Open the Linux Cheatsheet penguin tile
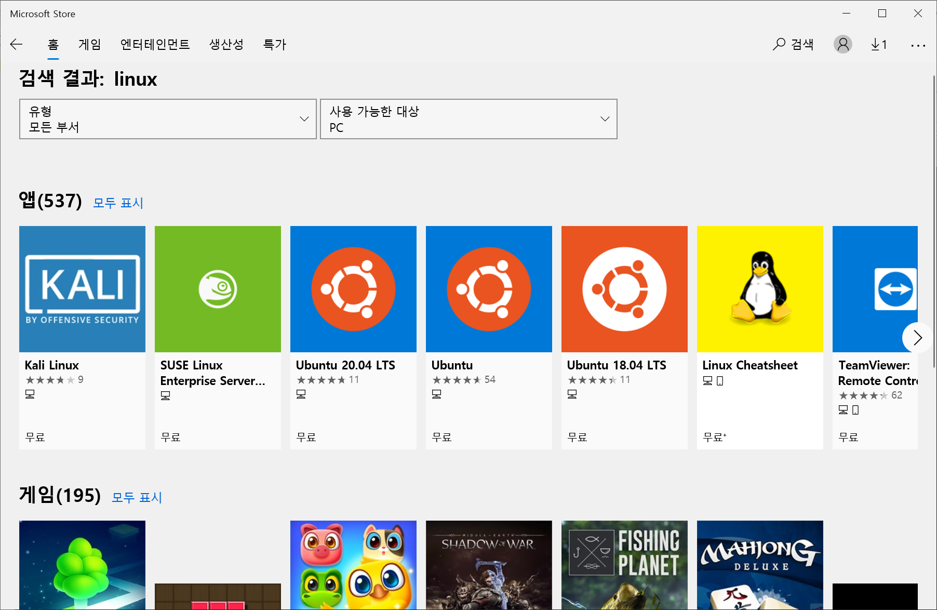This screenshot has height=610, width=937. (760, 289)
